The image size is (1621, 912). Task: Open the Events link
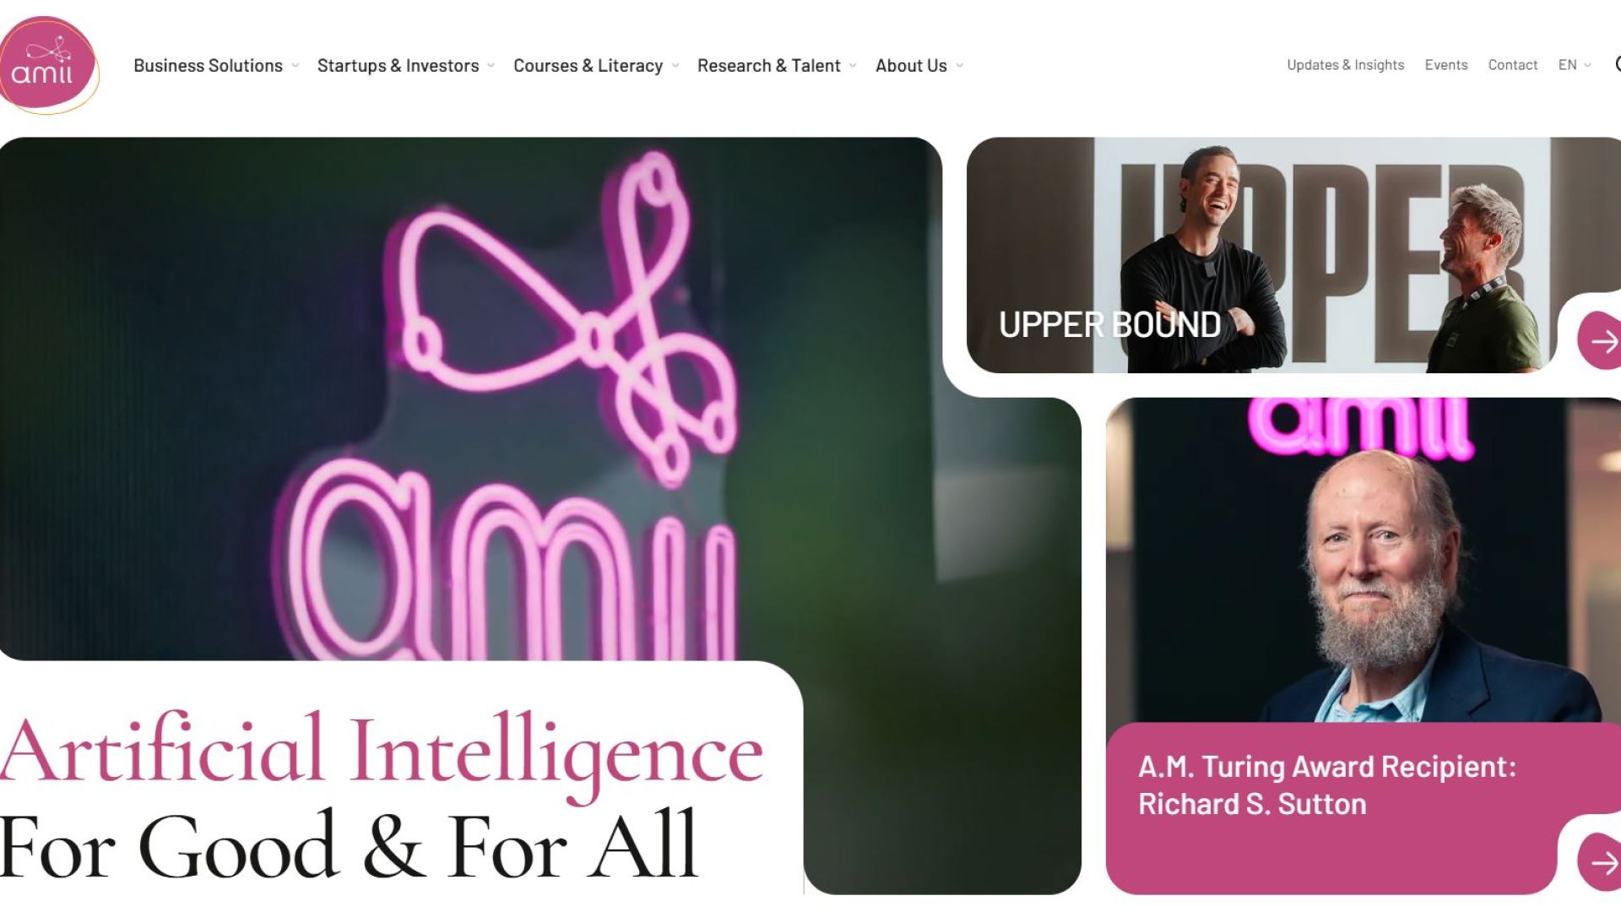(1445, 65)
